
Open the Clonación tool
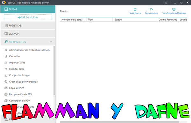(14, 56)
